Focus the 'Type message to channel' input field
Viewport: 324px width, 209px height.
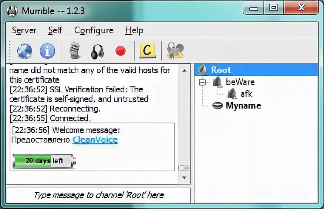98,195
